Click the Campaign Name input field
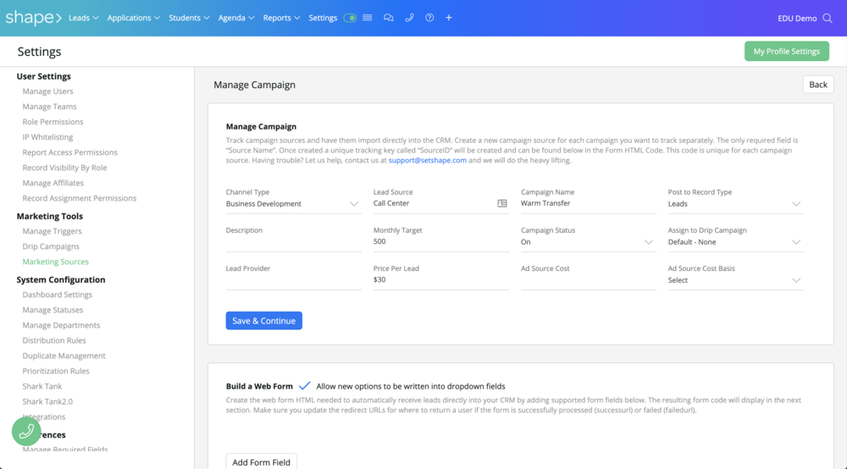This screenshot has width=847, height=469. pyautogui.click(x=589, y=203)
